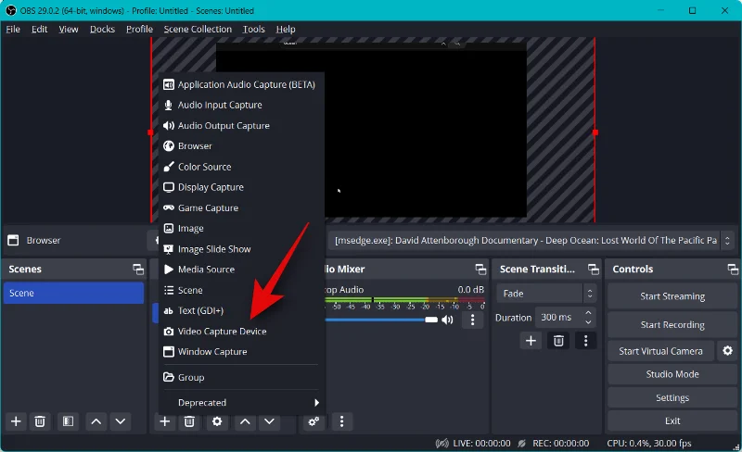Open the View menu
This screenshot has width=742, height=452.
pyautogui.click(x=69, y=30)
